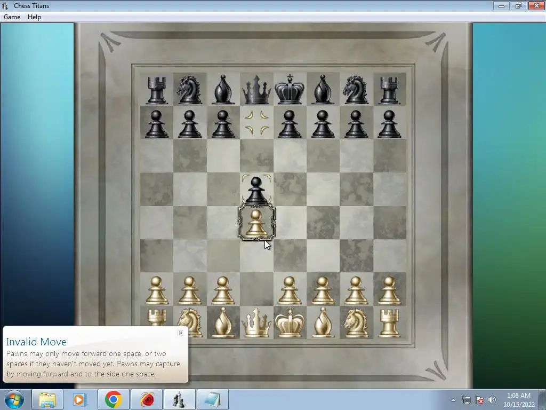This screenshot has width=546, height=410.
Task: Select the white knight on g1
Action: (x=356, y=323)
